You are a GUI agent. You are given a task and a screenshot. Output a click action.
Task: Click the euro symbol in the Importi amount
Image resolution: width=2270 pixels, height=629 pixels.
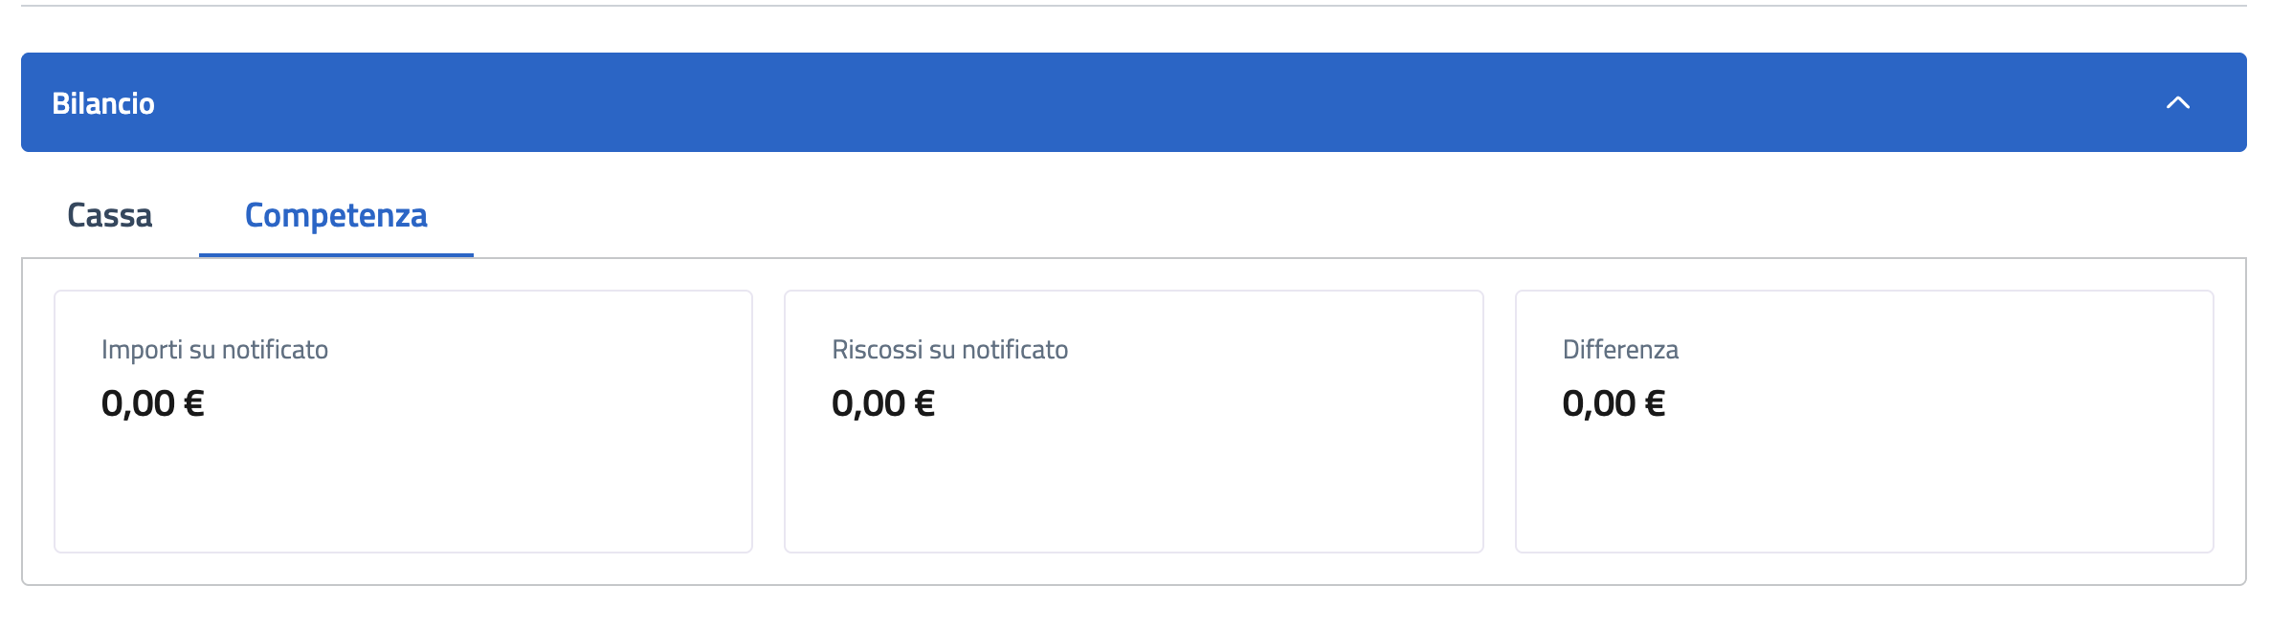click(x=193, y=403)
